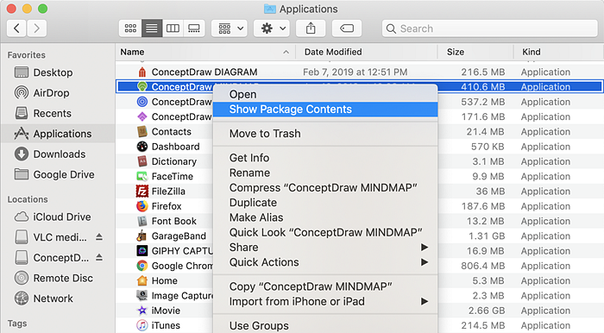Choose Show Package Contents menu item

[x=325, y=110]
